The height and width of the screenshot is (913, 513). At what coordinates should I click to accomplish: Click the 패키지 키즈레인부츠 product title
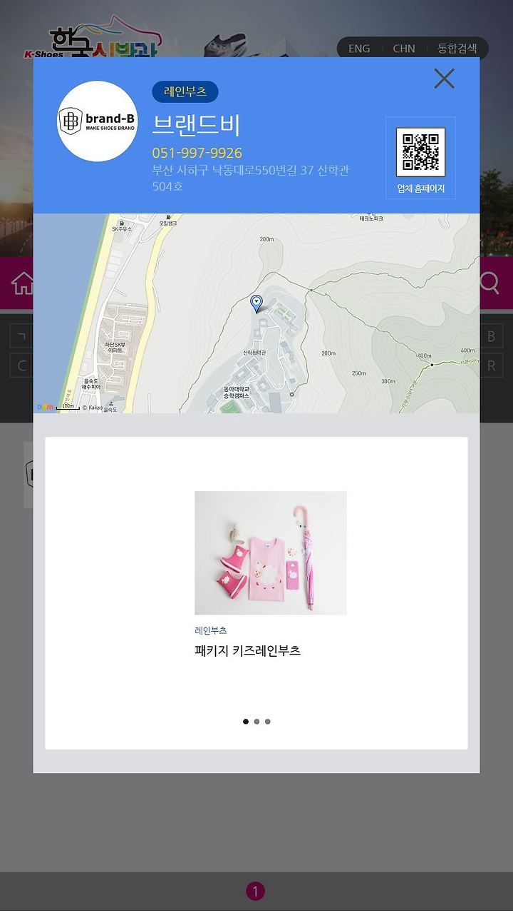248,650
